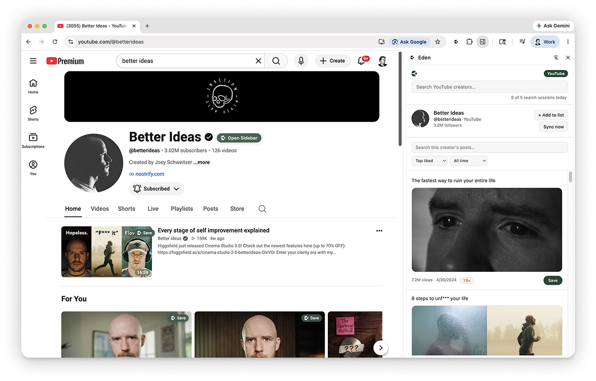Click the magnifier search button

[277, 61]
